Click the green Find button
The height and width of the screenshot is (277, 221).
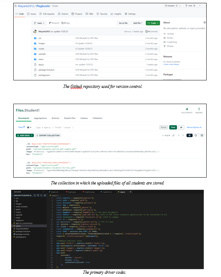pyautogui.click(x=173, y=127)
